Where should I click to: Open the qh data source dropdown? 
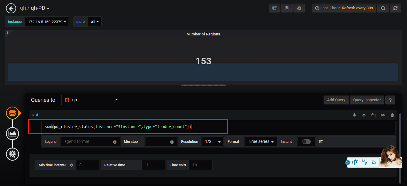(x=91, y=100)
